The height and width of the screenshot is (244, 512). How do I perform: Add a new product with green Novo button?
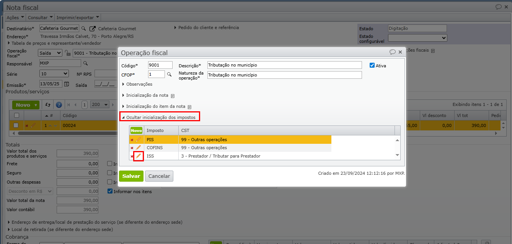click(x=23, y=105)
